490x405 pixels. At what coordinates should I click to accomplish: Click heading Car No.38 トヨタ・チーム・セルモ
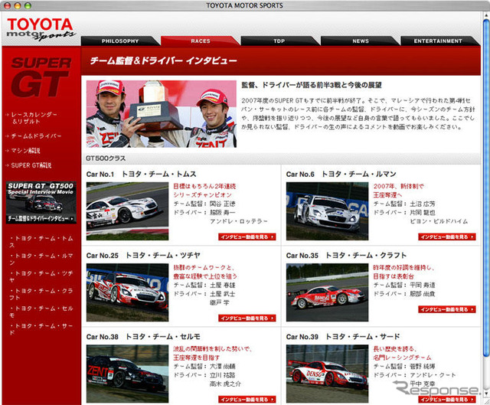(143, 337)
